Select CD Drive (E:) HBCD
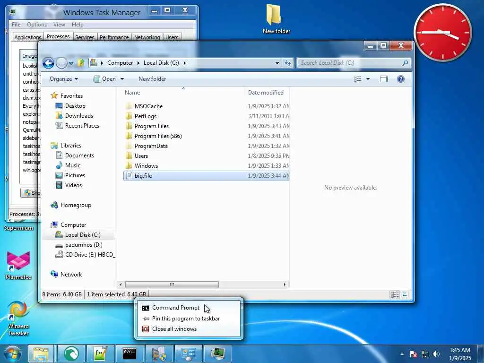 coord(90,255)
